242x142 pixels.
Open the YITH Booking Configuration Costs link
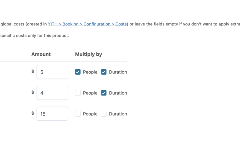87,24
